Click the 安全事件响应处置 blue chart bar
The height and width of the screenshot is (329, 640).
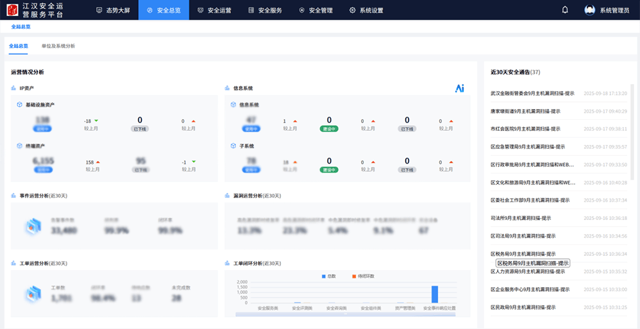tap(434, 294)
